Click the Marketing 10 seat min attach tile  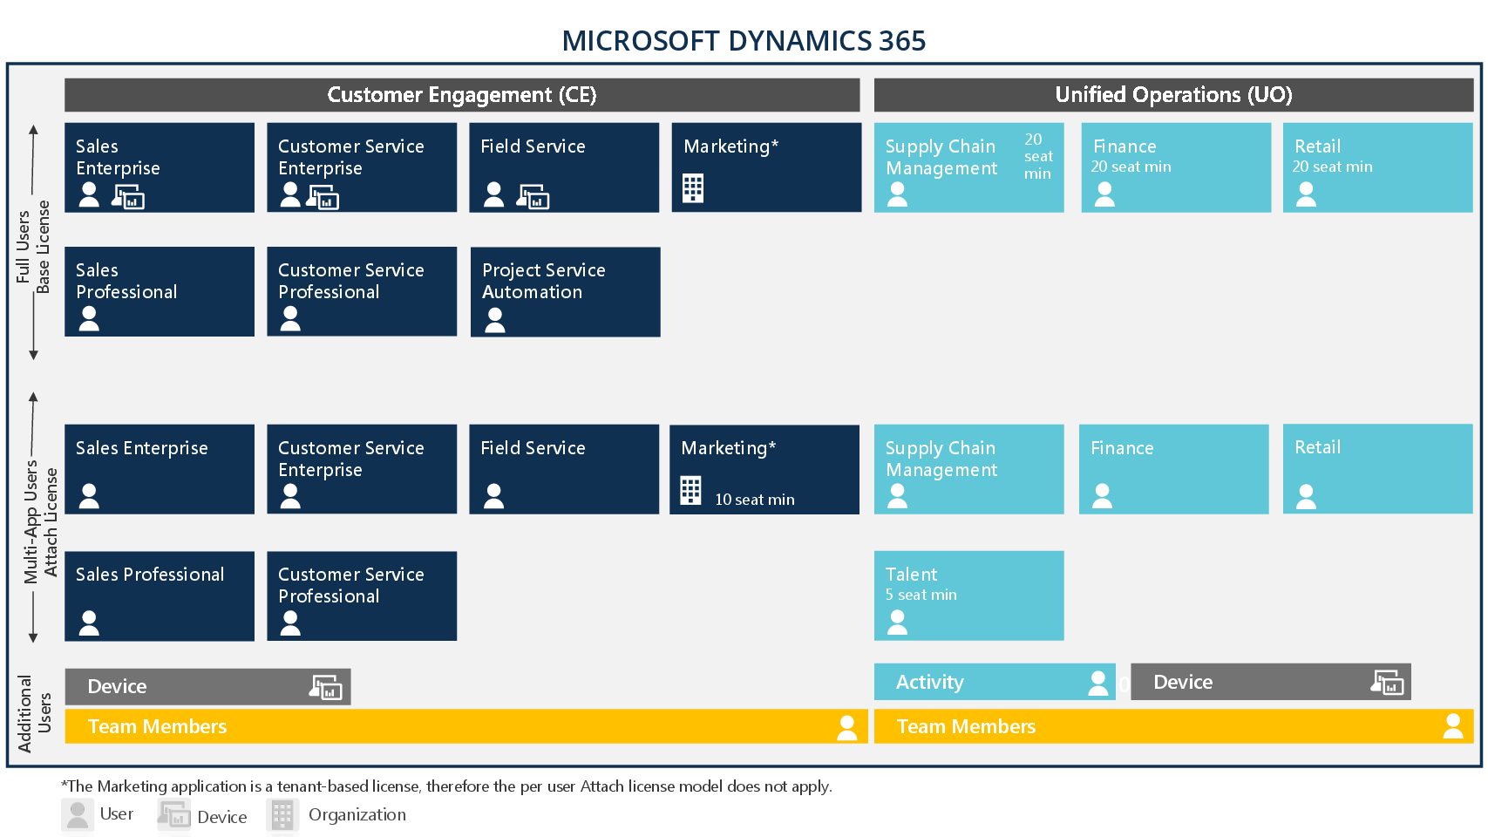764,468
